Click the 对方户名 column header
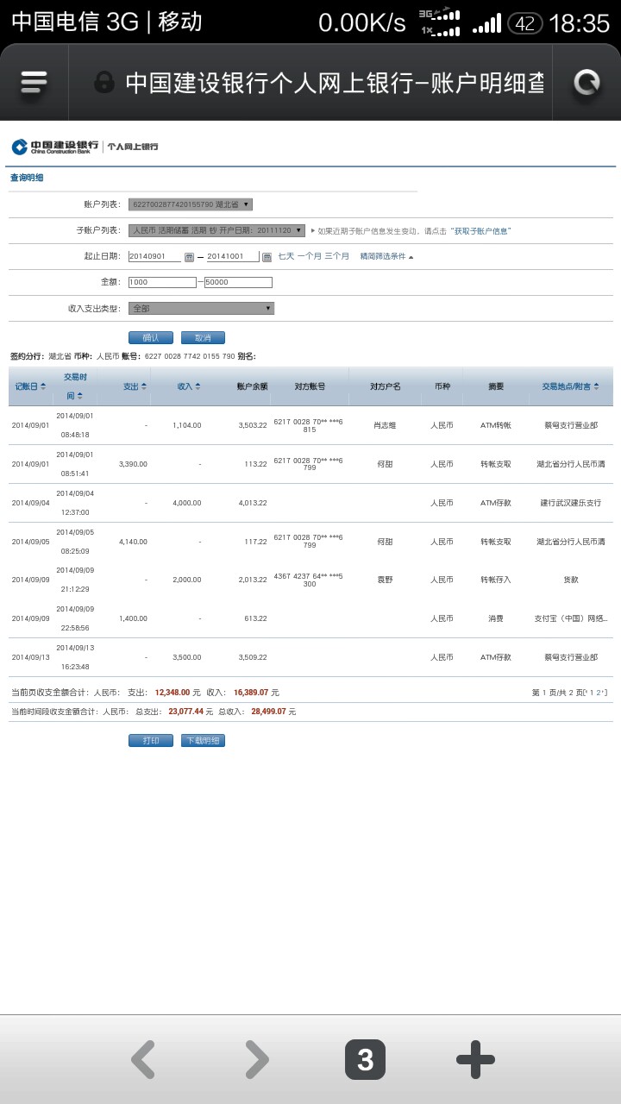The image size is (621, 1104). coord(385,386)
